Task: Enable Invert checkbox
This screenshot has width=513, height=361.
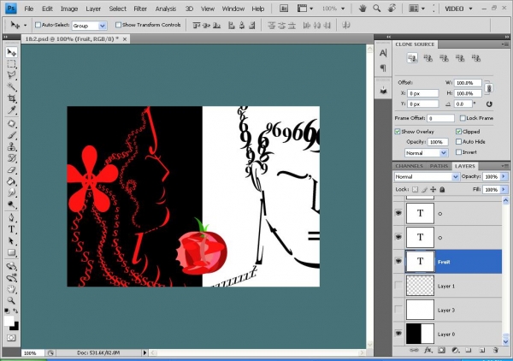Action: pyautogui.click(x=458, y=152)
